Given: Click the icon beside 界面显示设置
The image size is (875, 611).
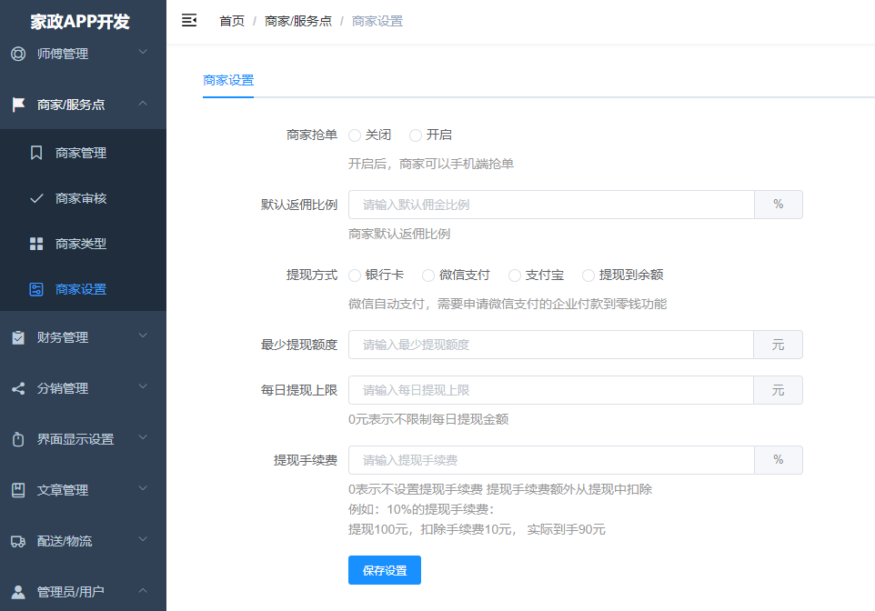Looking at the screenshot, I should point(18,439).
